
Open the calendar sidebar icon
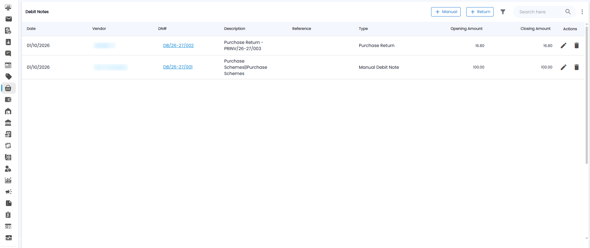point(8,65)
